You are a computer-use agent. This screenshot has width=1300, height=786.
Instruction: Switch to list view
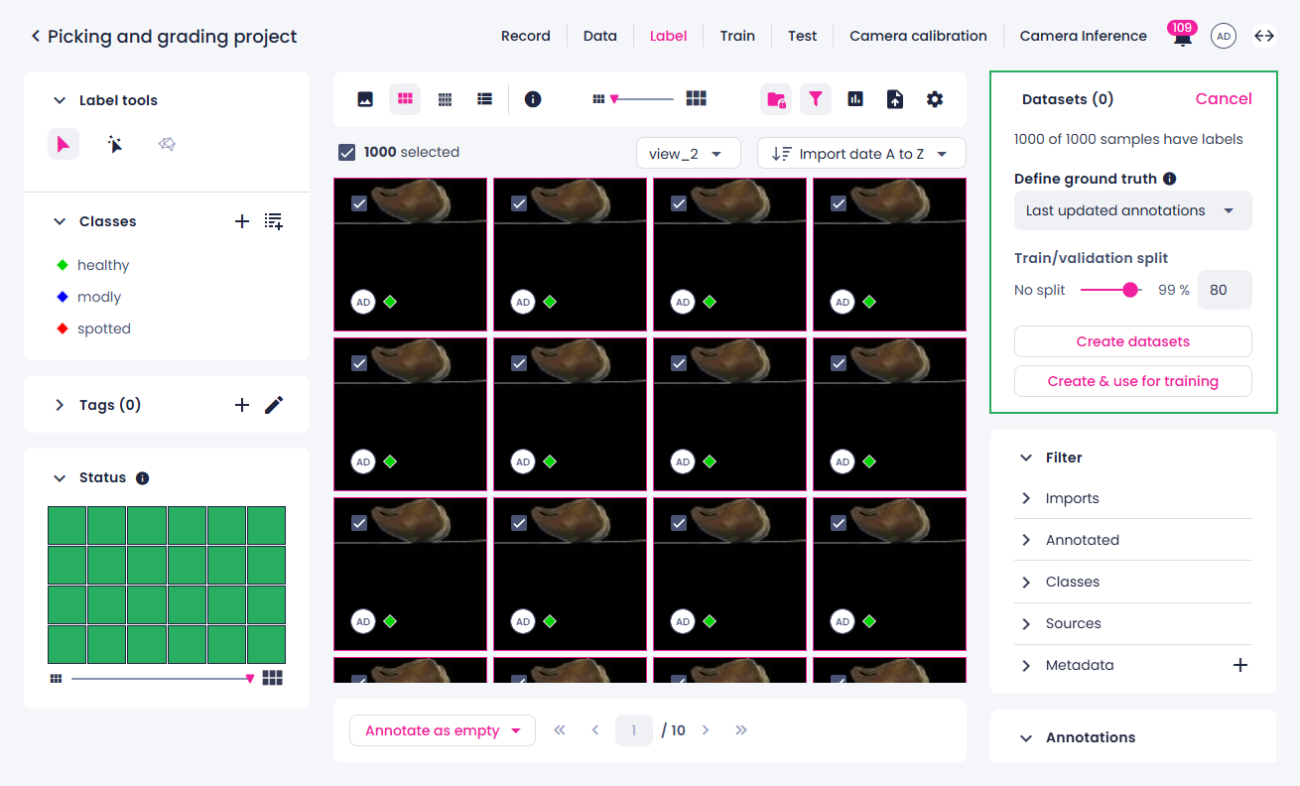pyautogui.click(x=484, y=99)
